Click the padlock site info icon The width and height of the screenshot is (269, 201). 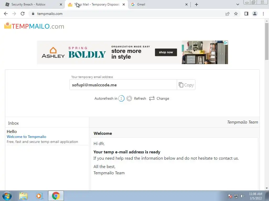tap(33, 14)
